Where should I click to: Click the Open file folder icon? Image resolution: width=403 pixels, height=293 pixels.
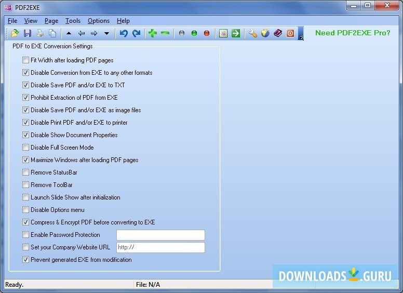[x=15, y=33]
